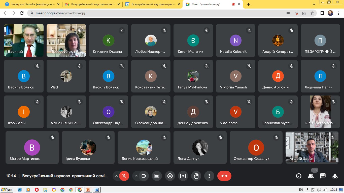Show the participants list
Viewport: 344px width, 193px height.
click(x=311, y=176)
